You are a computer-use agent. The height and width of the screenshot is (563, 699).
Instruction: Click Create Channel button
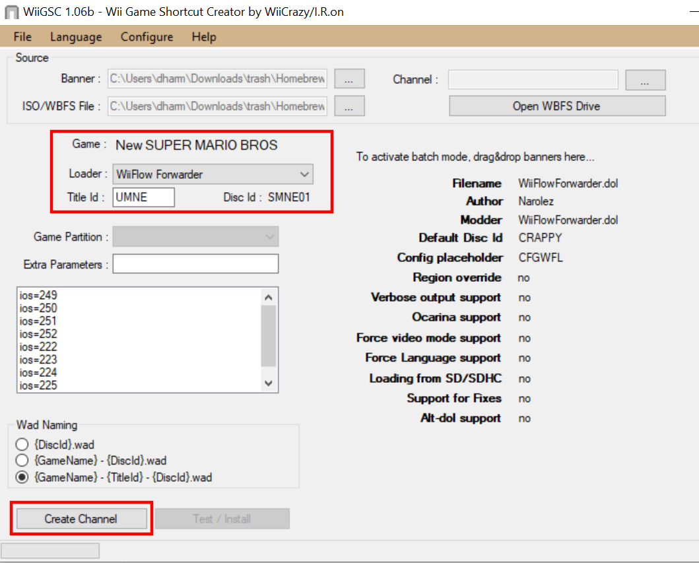pyautogui.click(x=82, y=519)
